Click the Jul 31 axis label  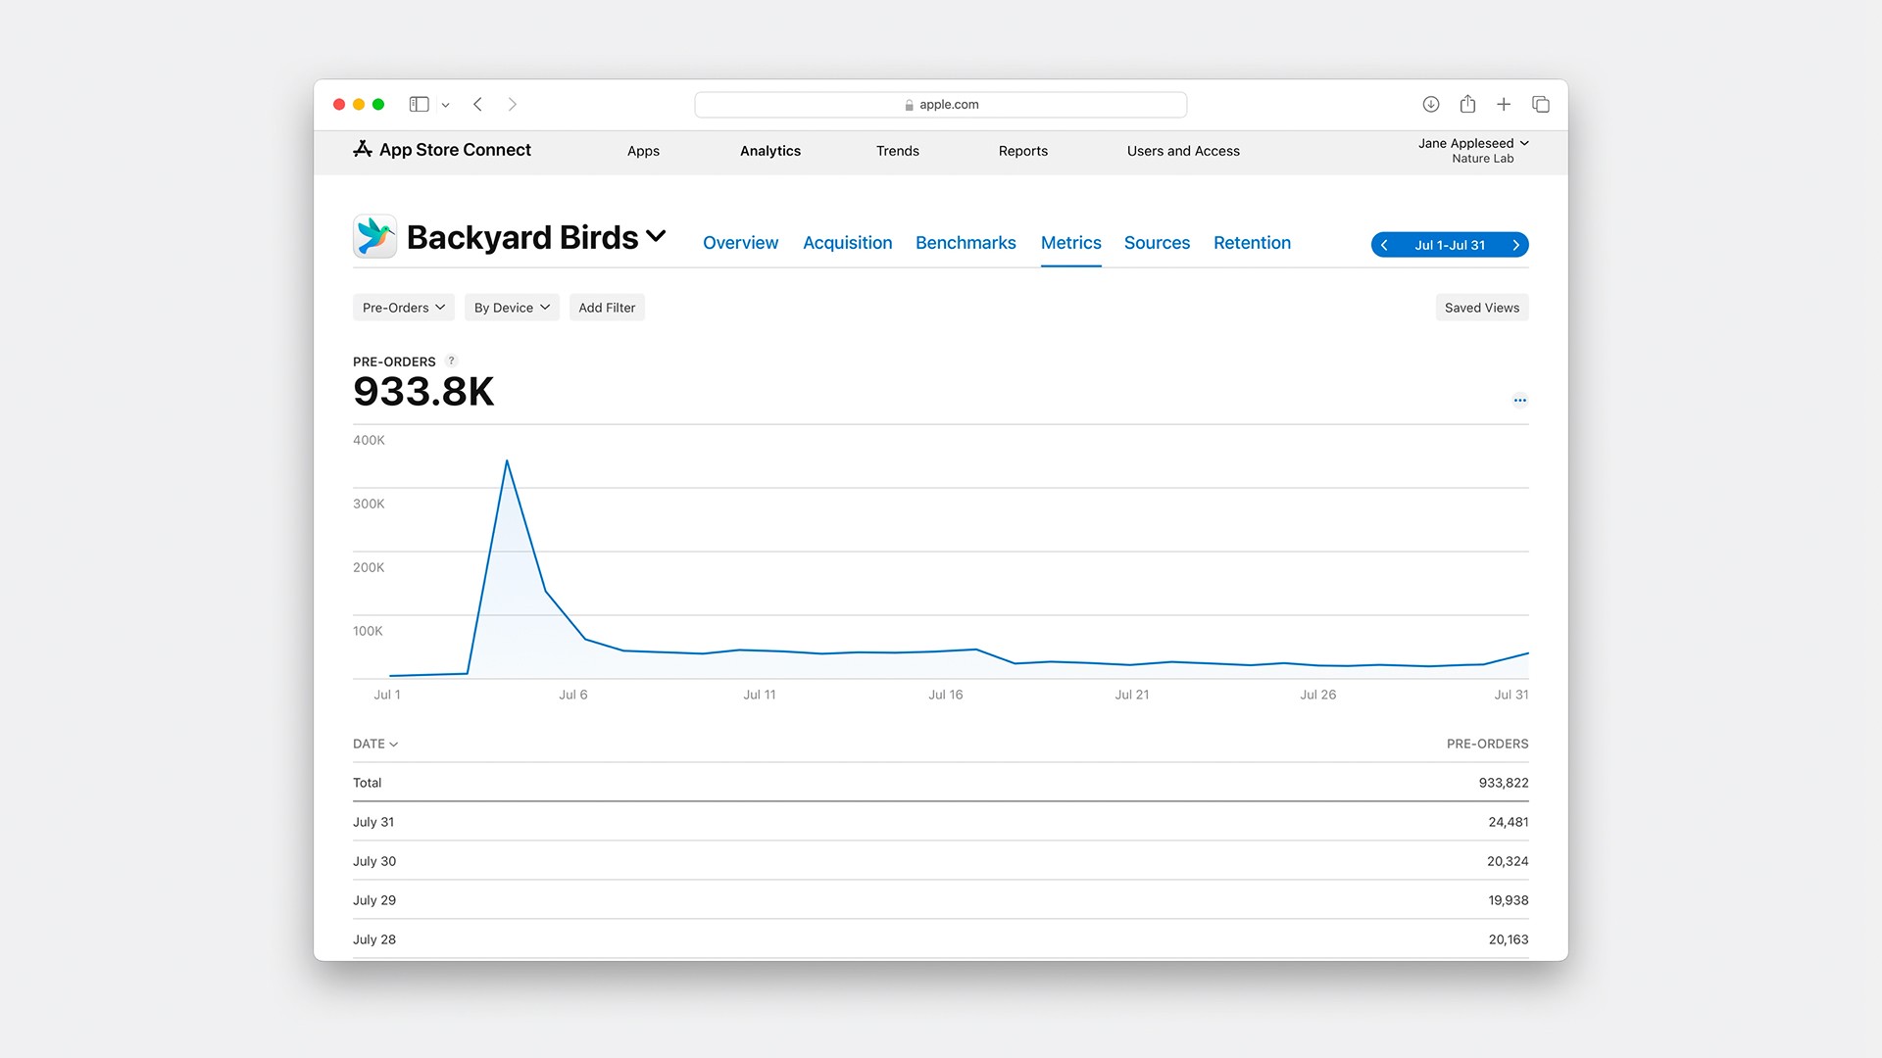coord(1511,695)
